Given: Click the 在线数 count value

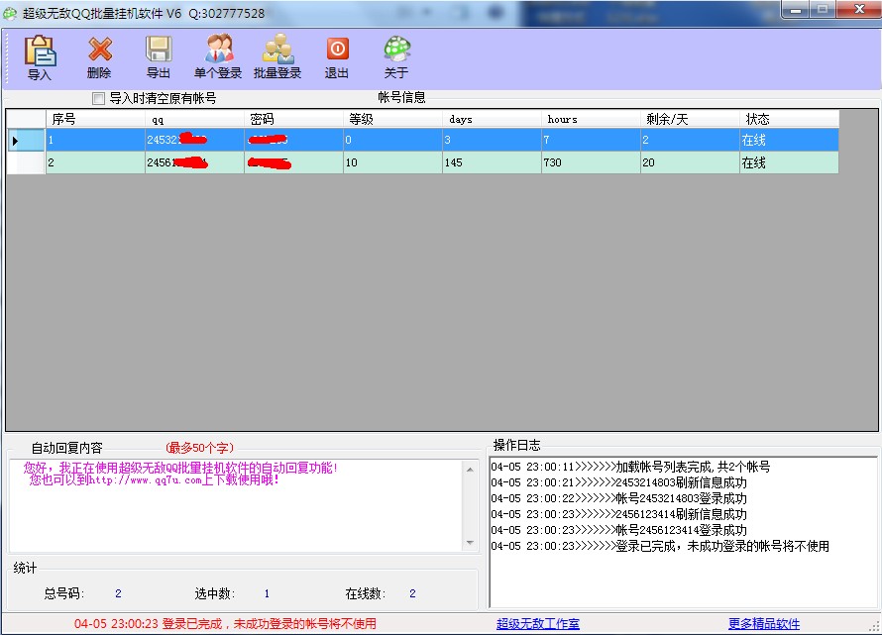Looking at the screenshot, I should coord(413,593).
